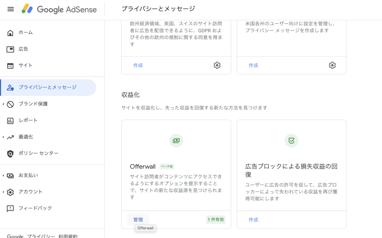Click the Offerwall tooltip label
This screenshot has height=238, width=382.
click(x=145, y=228)
